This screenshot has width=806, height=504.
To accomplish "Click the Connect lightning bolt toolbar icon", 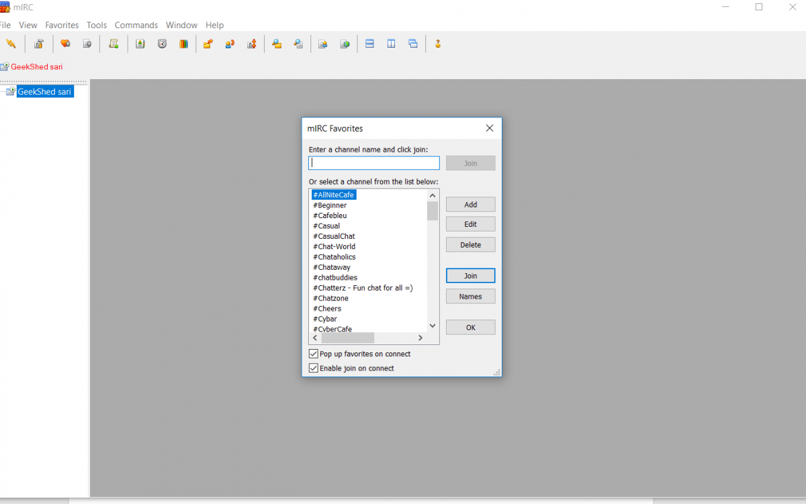I will click(11, 44).
